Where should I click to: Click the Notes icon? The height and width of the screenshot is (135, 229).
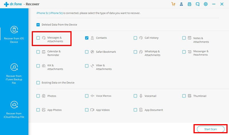tap(189, 38)
